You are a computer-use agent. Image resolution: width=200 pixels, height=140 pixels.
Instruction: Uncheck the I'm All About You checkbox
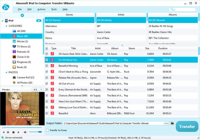pyautogui.click(x=47, y=60)
